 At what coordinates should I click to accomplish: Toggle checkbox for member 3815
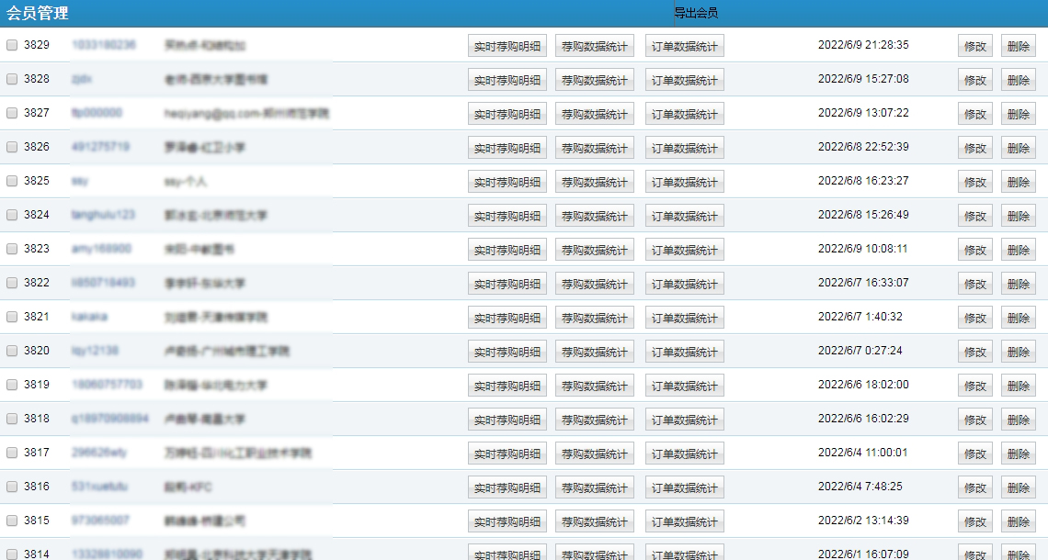pos(12,521)
